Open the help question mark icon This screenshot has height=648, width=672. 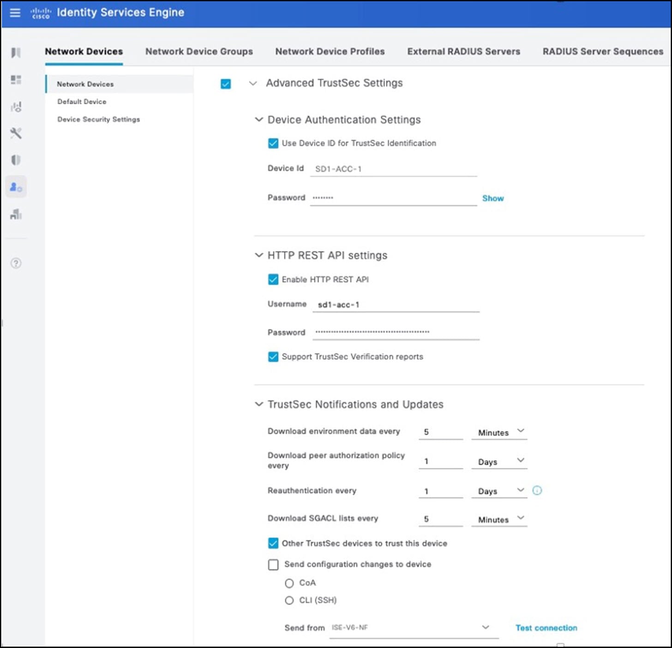click(x=16, y=263)
